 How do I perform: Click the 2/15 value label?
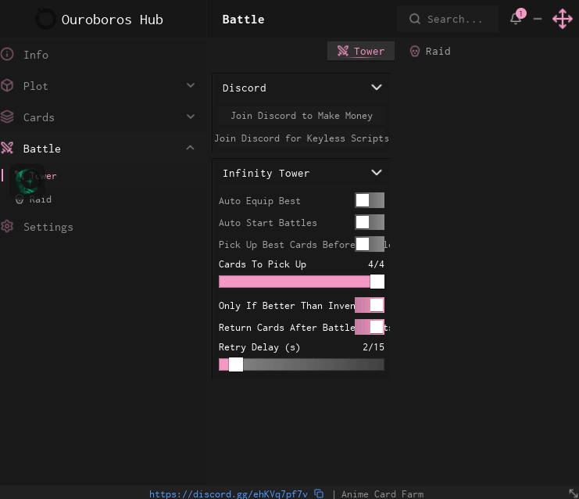point(373,347)
